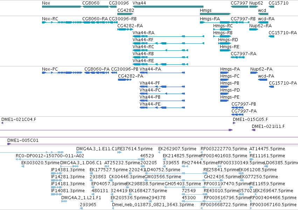Select the IP14381.3prime EST alignment

pos(57,173)
